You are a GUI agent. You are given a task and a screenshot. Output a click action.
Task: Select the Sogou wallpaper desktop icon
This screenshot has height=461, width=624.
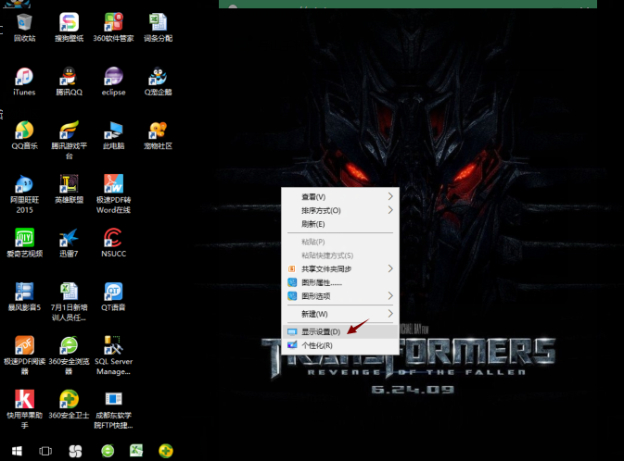point(69,27)
